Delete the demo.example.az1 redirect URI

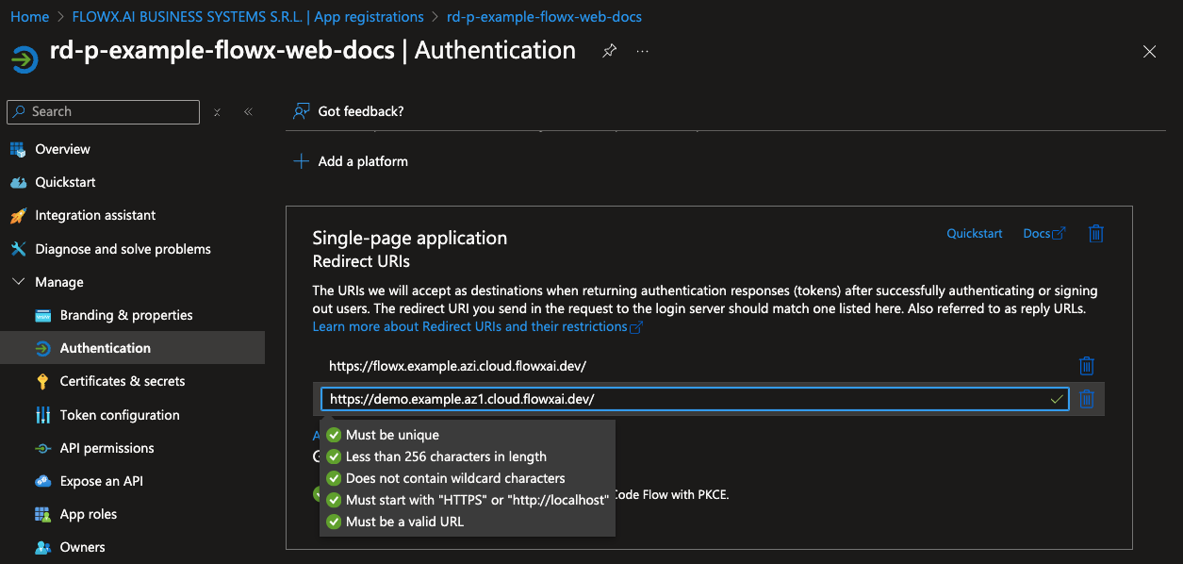tap(1086, 399)
